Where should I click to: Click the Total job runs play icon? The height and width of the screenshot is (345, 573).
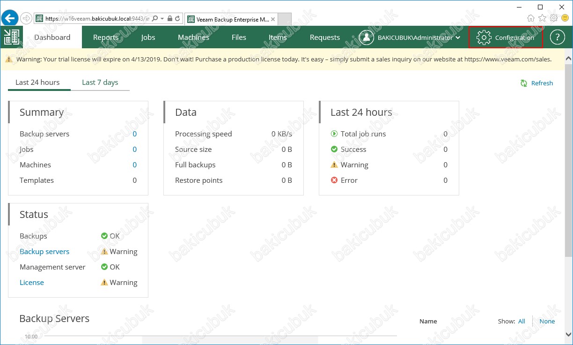(334, 134)
